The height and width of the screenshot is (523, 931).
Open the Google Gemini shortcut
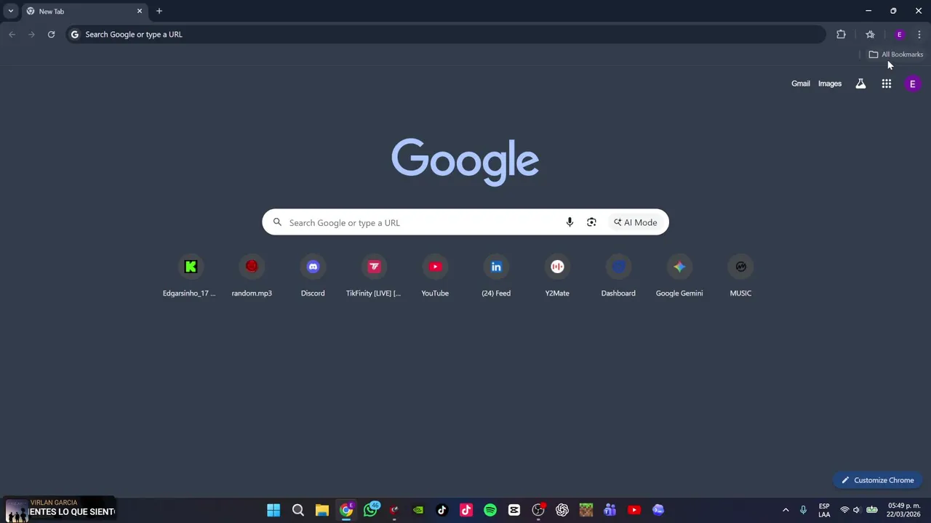[679, 277]
